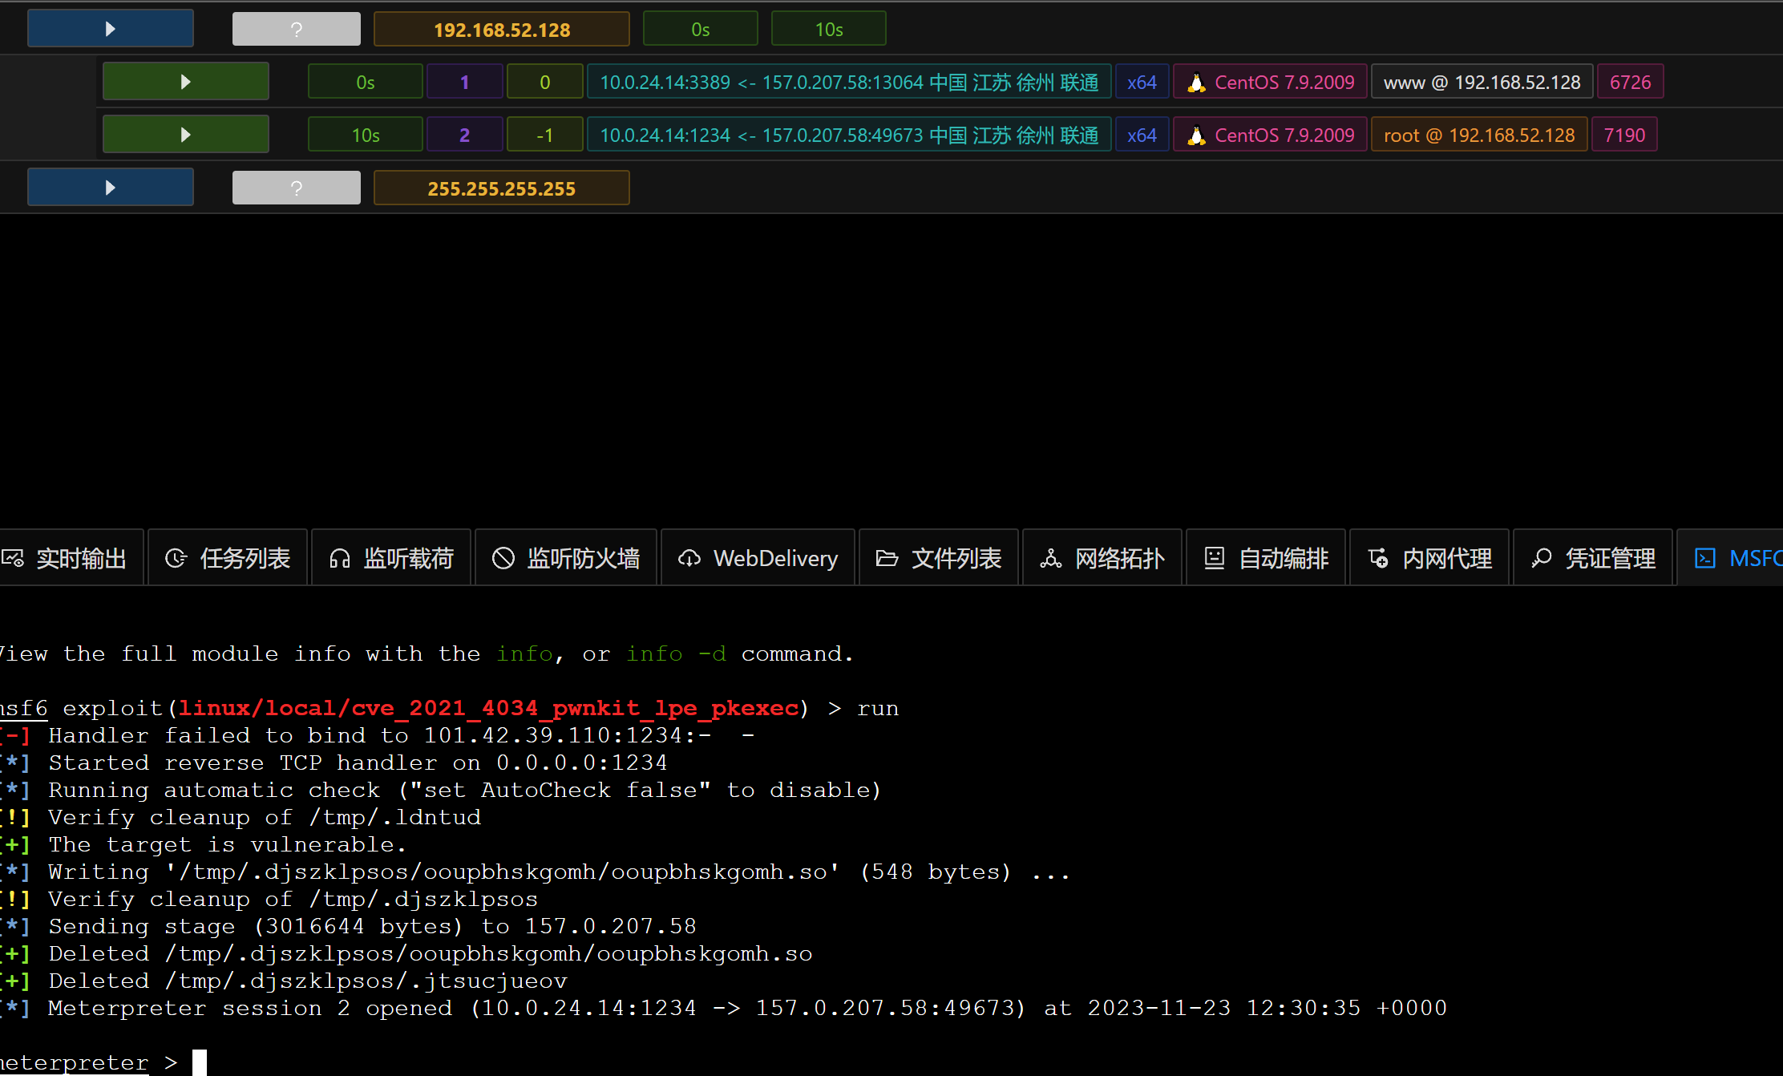Expand the 192.168.52.128 host row arrow

coord(111,29)
